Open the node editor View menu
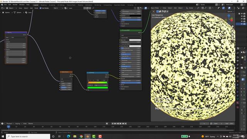Viewport: 247px width, 139px height. [20, 8]
